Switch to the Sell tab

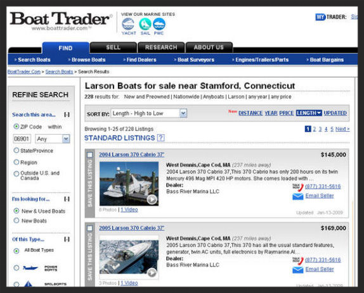(114, 47)
